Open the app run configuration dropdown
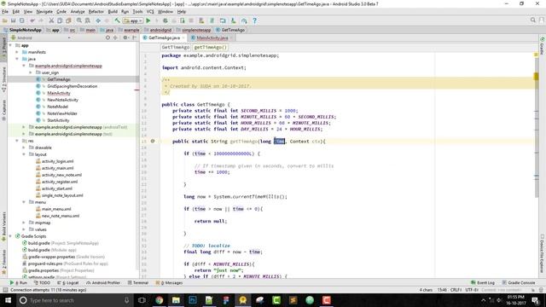 [x=133, y=20]
